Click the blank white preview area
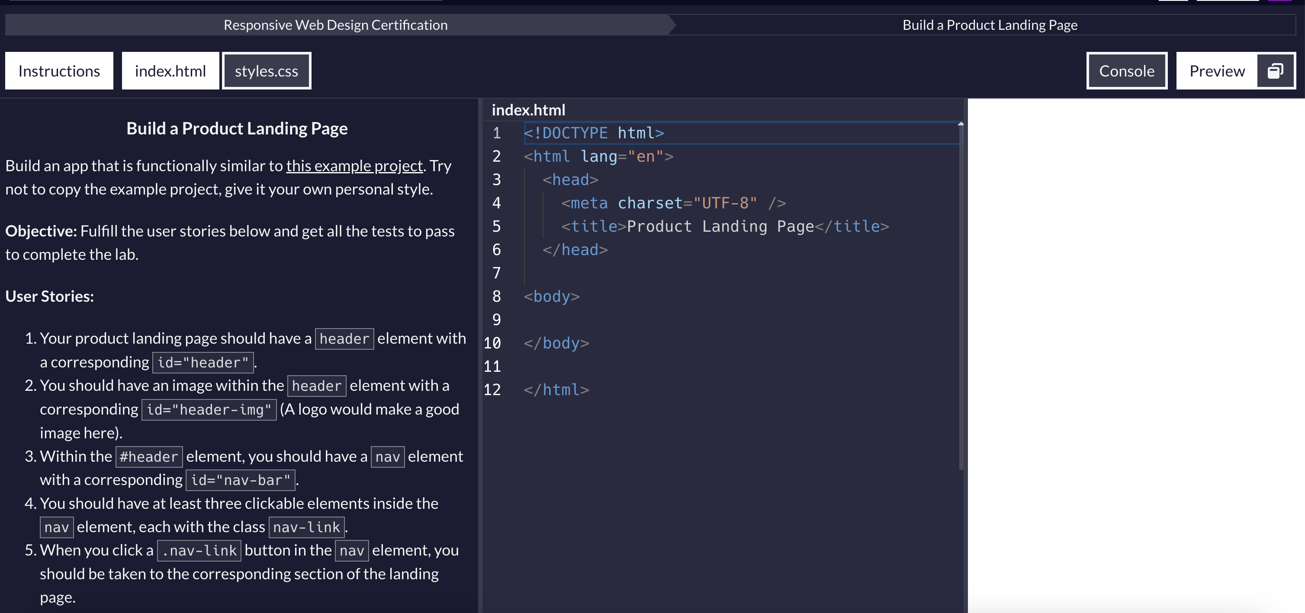1305x613 pixels. (1136, 354)
